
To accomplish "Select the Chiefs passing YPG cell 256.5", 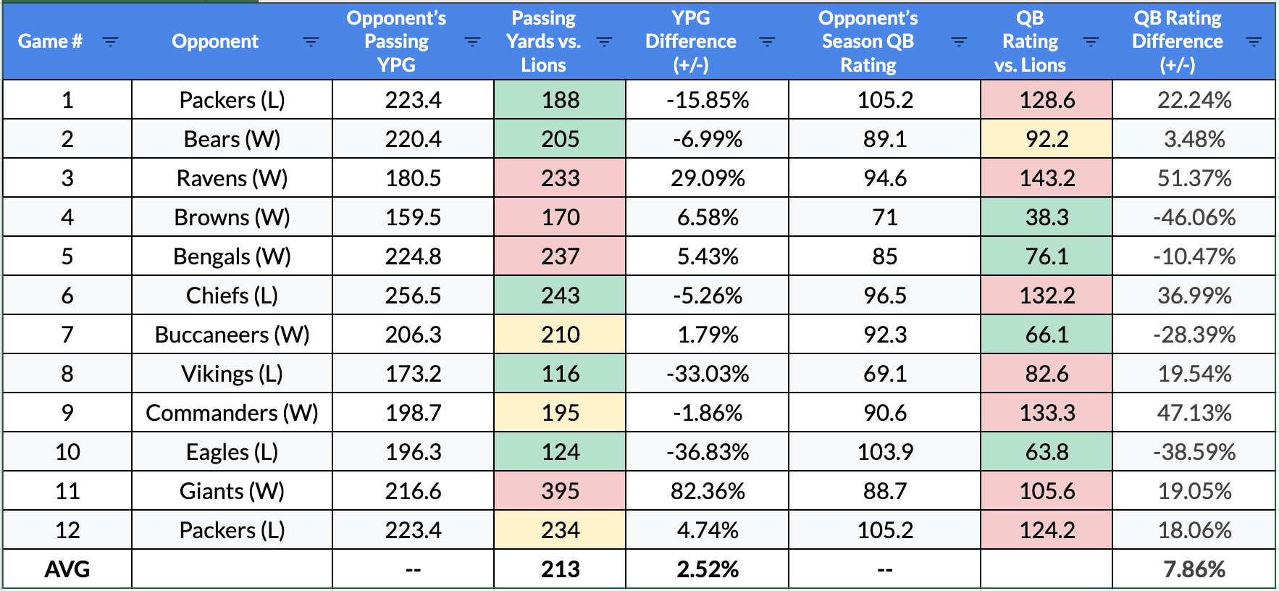I will 413,295.
